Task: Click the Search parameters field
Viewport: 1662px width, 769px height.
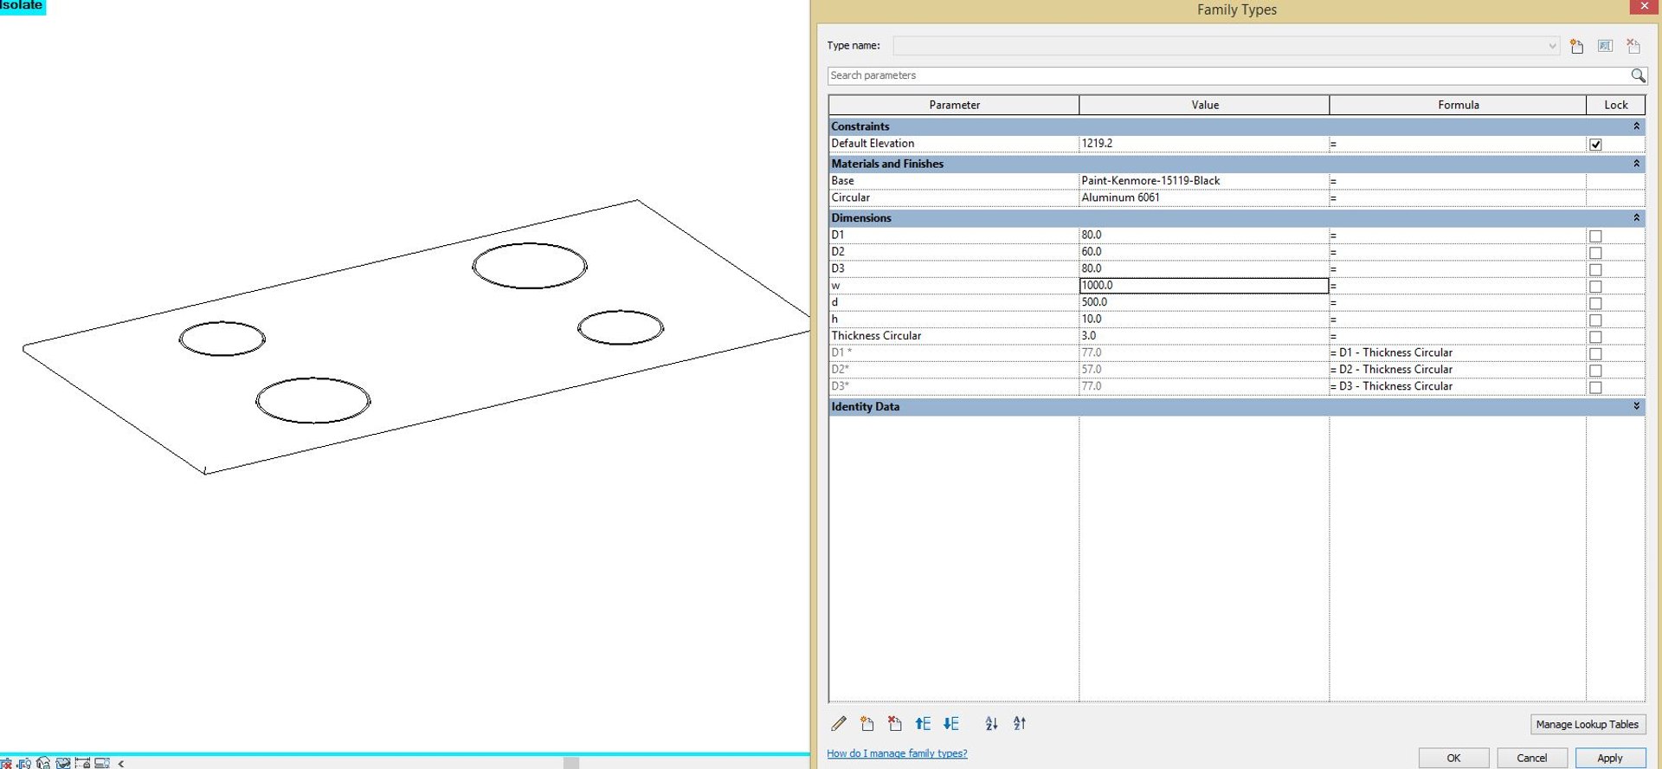Action: click(x=1228, y=75)
